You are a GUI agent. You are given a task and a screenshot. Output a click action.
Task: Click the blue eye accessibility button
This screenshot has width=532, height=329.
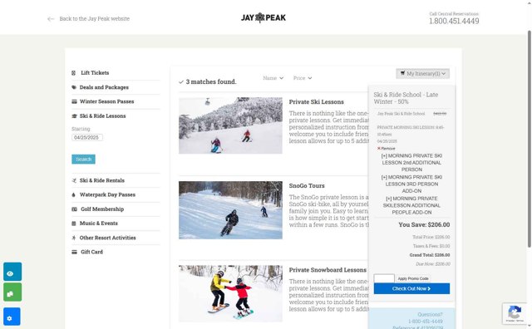pyautogui.click(x=12, y=272)
